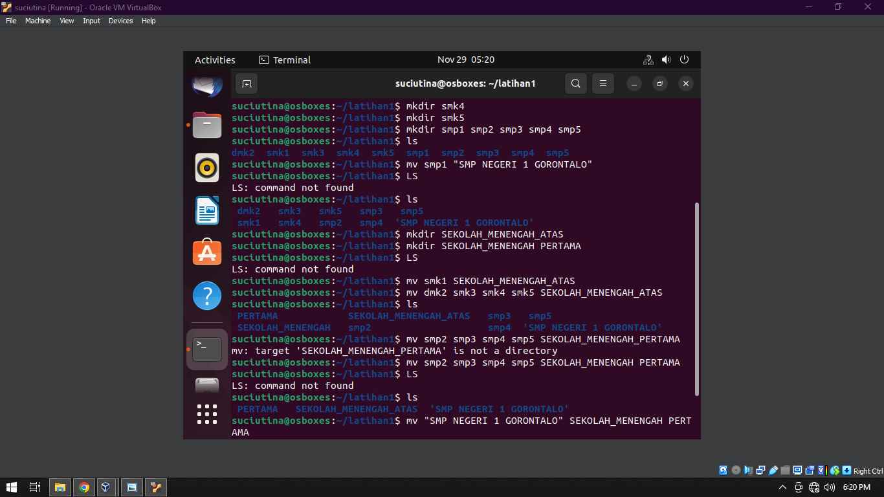Show Applications grid in Ubuntu dock
Screen dimensions: 884x497
(x=207, y=414)
